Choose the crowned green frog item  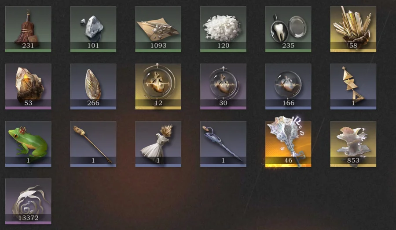pos(28,144)
